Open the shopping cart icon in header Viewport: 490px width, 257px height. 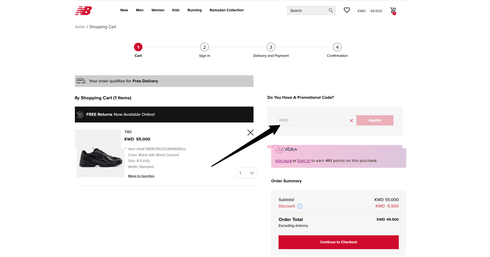coord(393,11)
